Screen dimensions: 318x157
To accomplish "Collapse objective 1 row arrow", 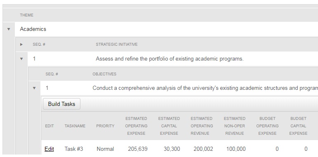I will pyautogui.click(x=34, y=88).
